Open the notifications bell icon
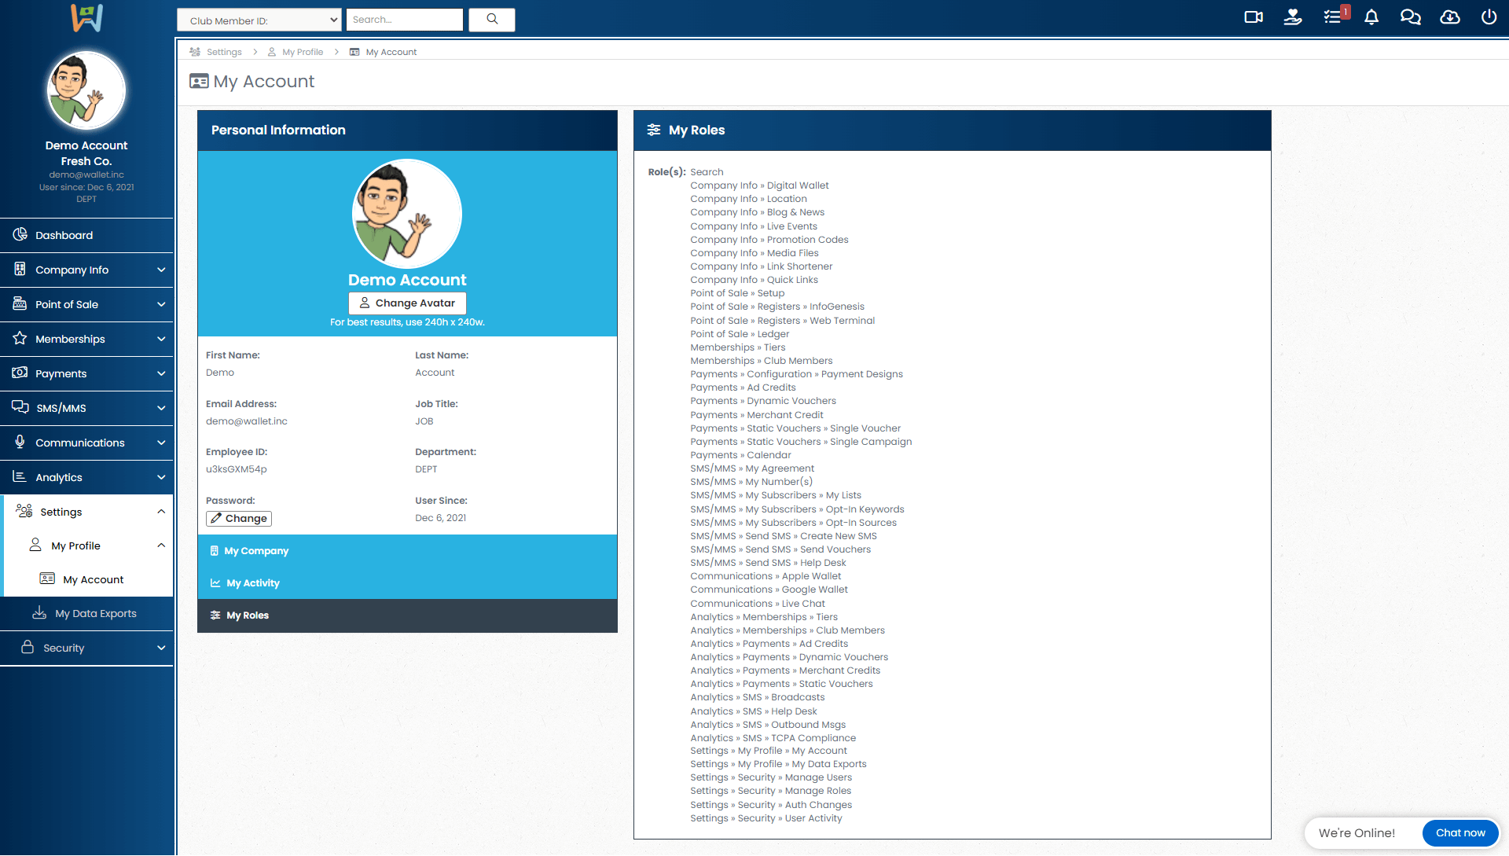Image resolution: width=1509 pixels, height=856 pixels. click(1371, 17)
